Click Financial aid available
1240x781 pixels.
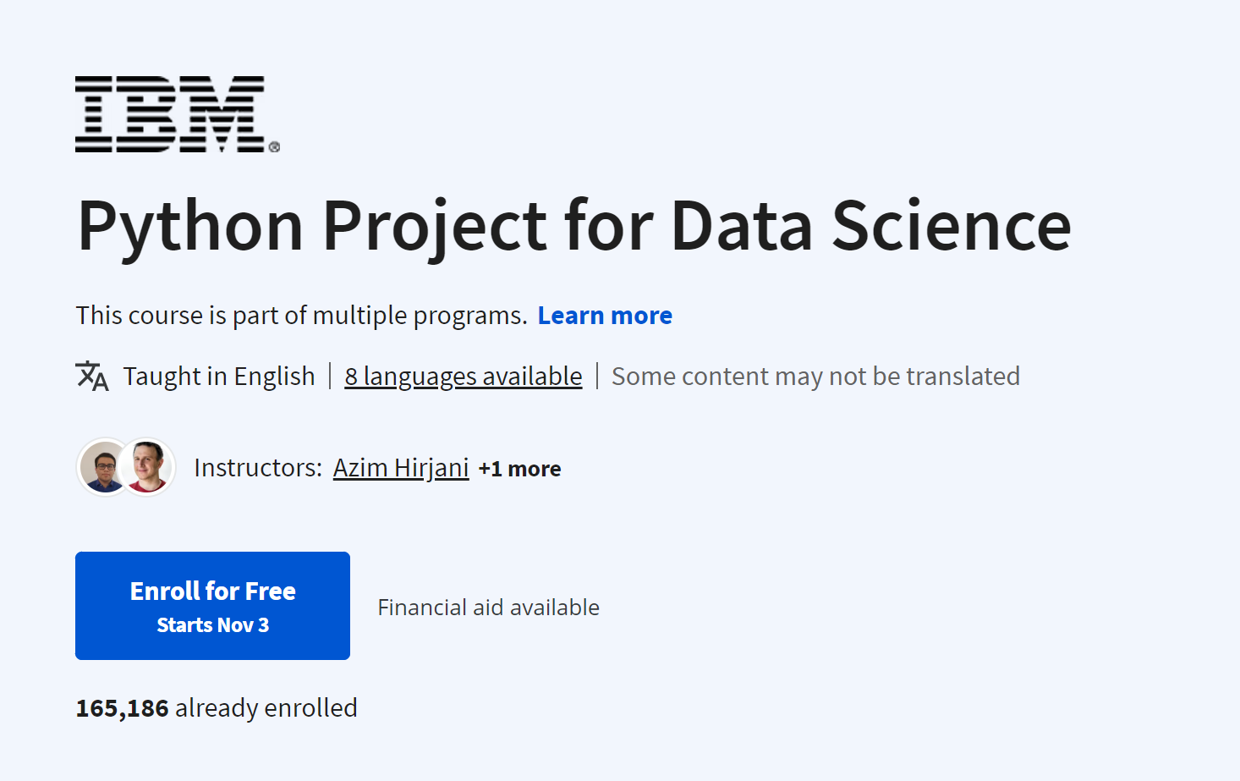coord(488,608)
